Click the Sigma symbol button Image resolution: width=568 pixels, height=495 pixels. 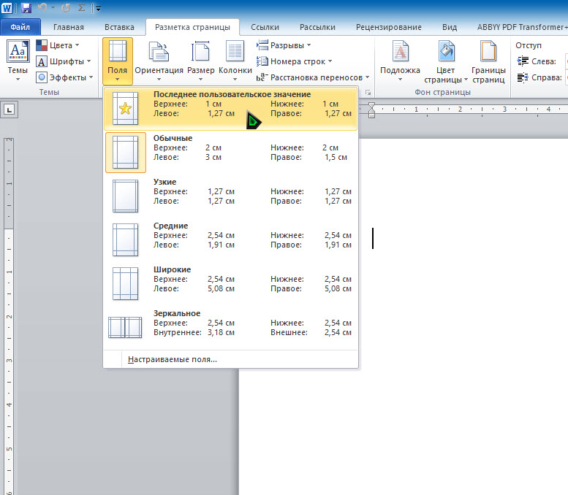(x=81, y=7)
